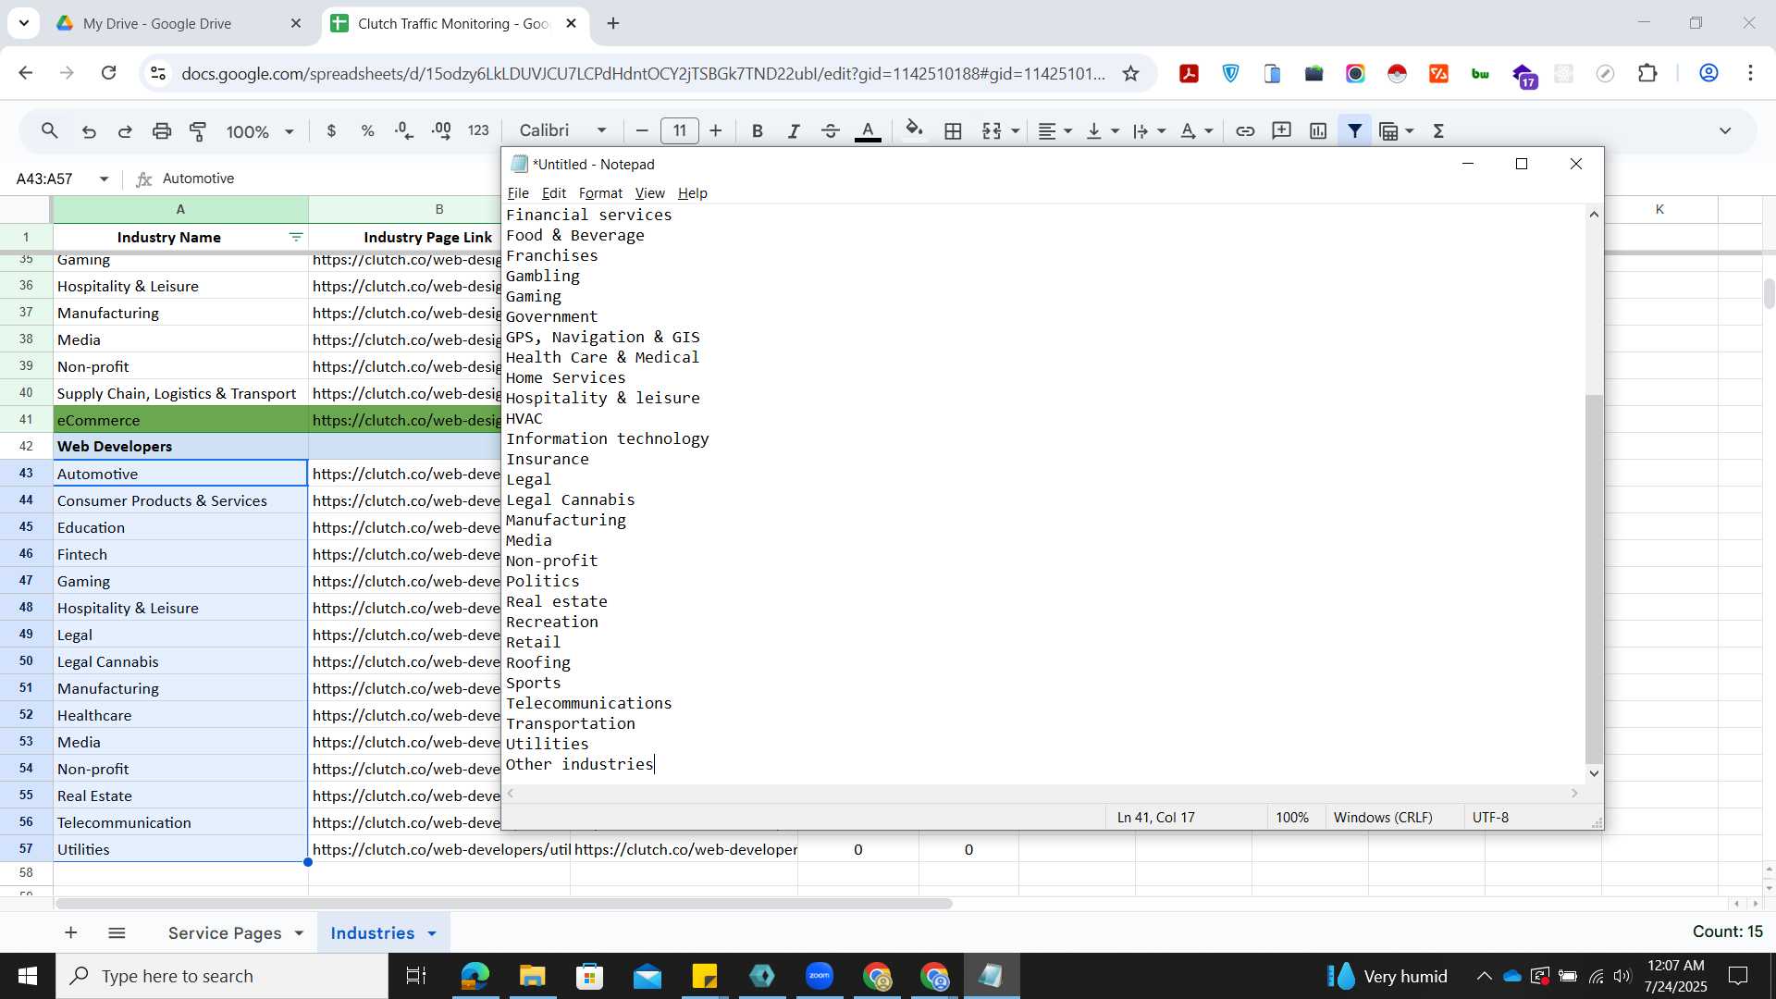1776x999 pixels.
Task: Increase decimal places
Action: coord(441,131)
